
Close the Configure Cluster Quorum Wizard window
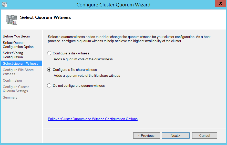coord(220,4)
